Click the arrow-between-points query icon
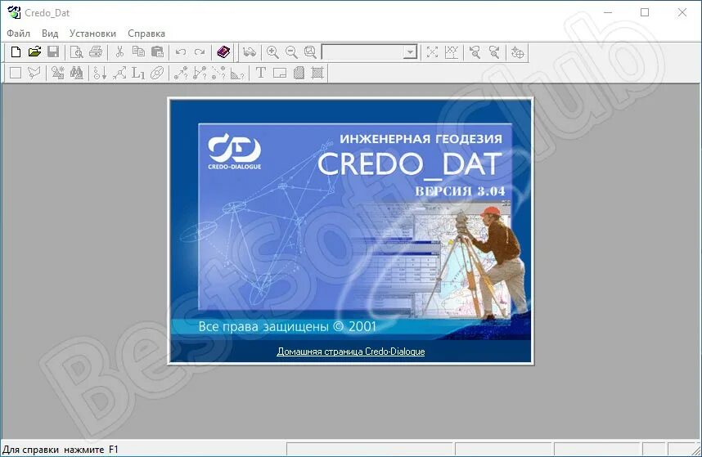702x457 pixels. click(181, 73)
